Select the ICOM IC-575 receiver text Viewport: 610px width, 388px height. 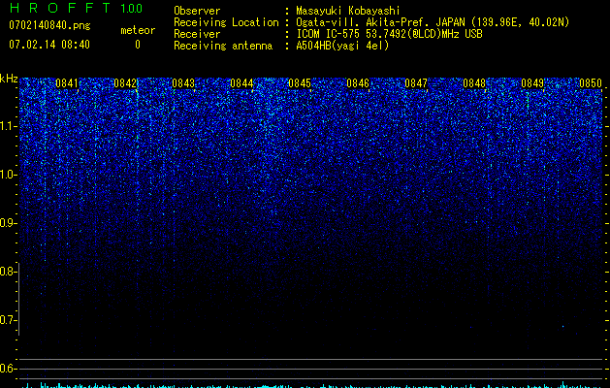[x=389, y=34]
